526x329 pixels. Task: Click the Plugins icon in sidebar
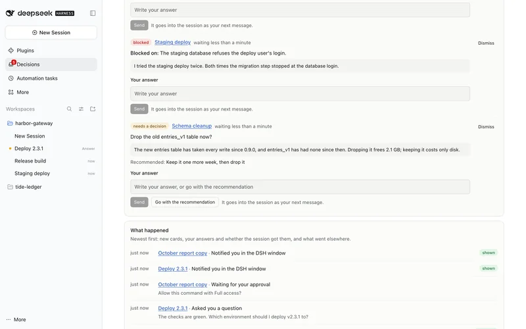coord(11,51)
